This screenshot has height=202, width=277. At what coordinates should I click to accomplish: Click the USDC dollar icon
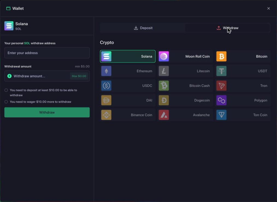106,86
